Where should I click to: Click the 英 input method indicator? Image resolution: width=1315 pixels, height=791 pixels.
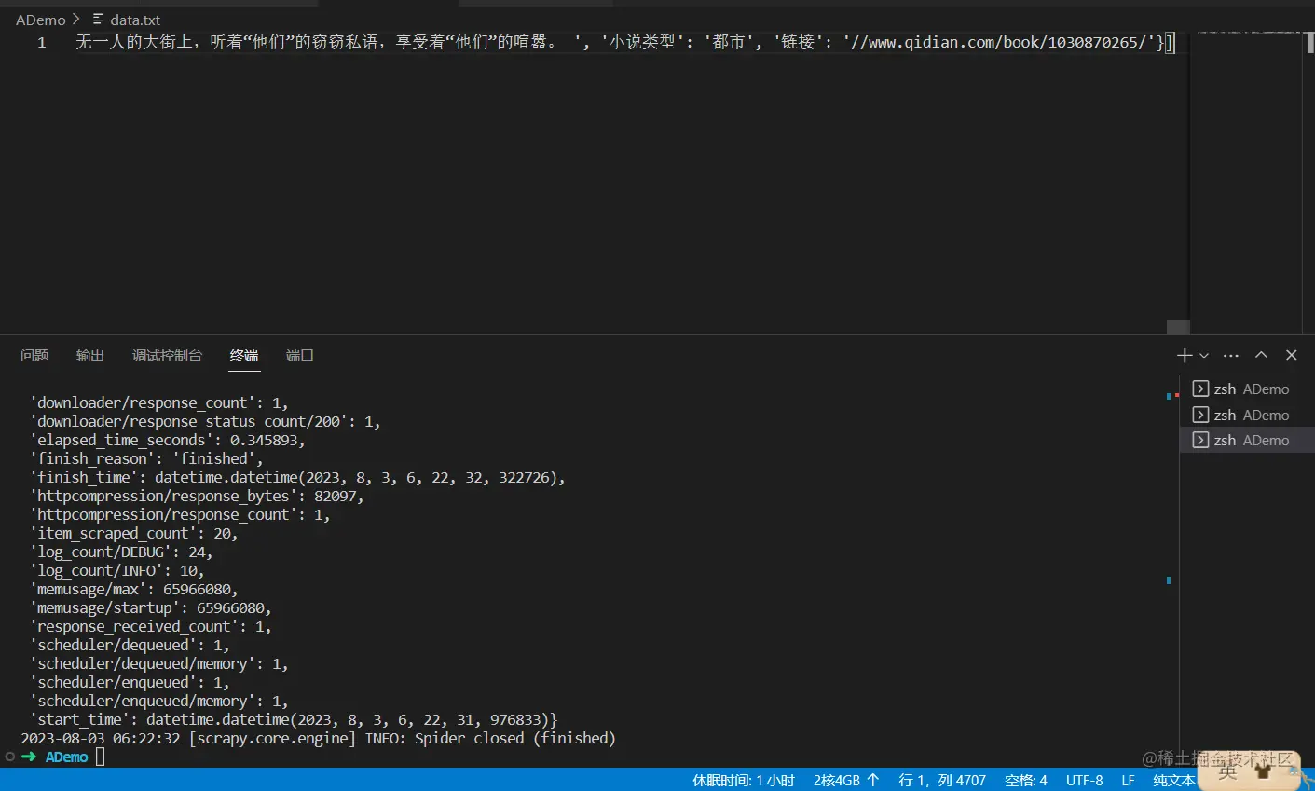tap(1227, 771)
